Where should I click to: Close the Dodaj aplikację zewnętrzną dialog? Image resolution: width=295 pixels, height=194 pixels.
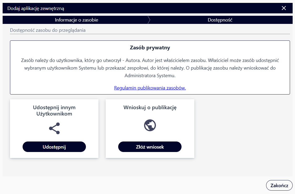click(284, 8)
